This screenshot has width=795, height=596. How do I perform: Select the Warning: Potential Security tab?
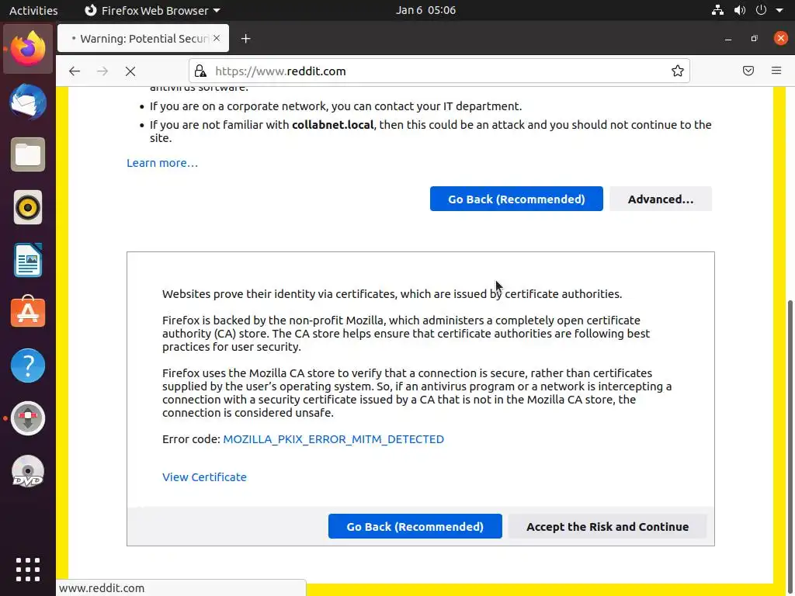coord(143,38)
